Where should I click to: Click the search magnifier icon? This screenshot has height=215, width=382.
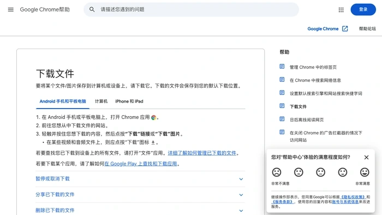tap(92, 9)
